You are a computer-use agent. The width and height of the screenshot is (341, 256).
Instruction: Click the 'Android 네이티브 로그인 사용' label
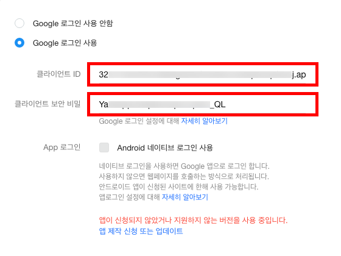(165, 148)
